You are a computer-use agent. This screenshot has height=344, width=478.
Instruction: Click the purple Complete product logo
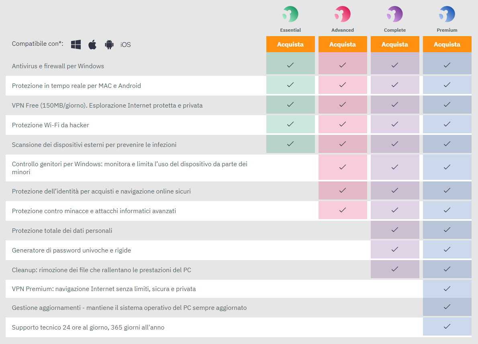click(394, 14)
